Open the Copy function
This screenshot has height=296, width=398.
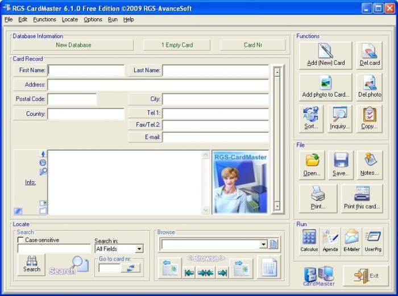(370, 119)
